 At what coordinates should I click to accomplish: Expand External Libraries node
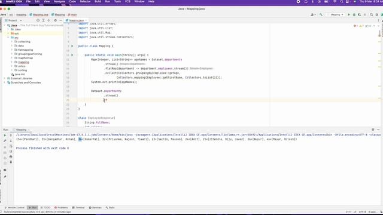click(x=5, y=78)
